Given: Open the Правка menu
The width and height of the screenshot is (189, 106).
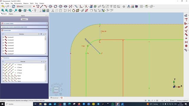Looking at the screenshot, I should (x=7, y=3).
